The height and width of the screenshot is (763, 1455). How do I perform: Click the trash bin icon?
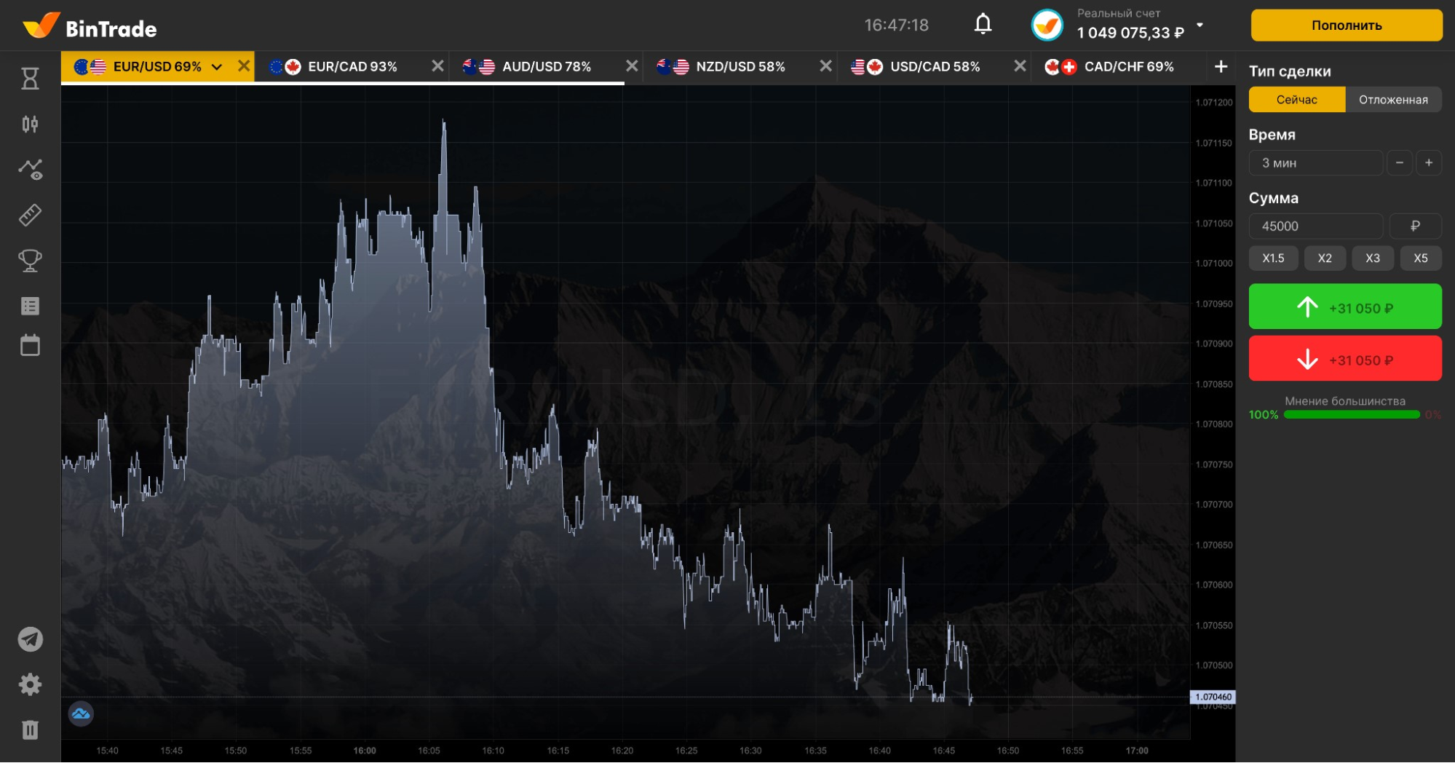[x=30, y=730]
